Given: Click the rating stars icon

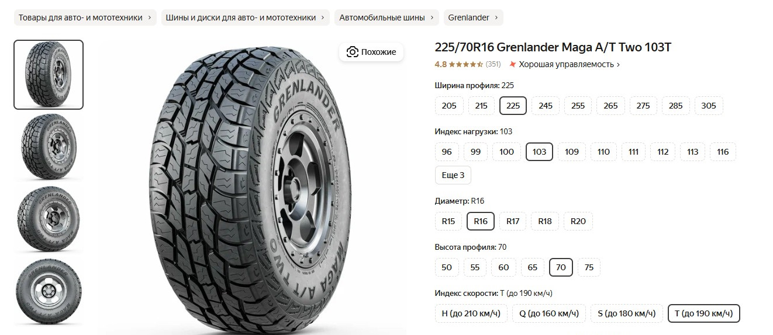Looking at the screenshot, I should pos(465,64).
